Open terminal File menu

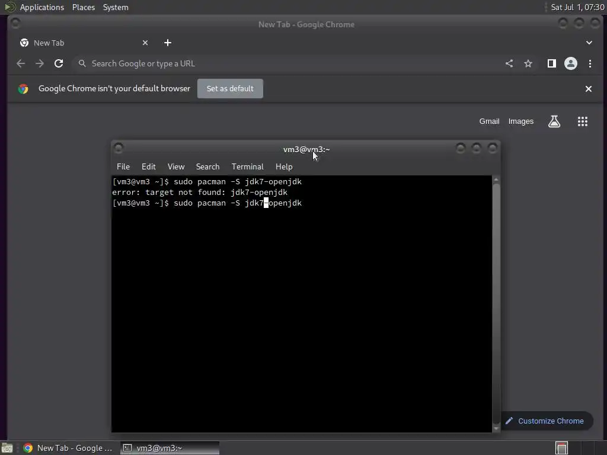tap(123, 166)
